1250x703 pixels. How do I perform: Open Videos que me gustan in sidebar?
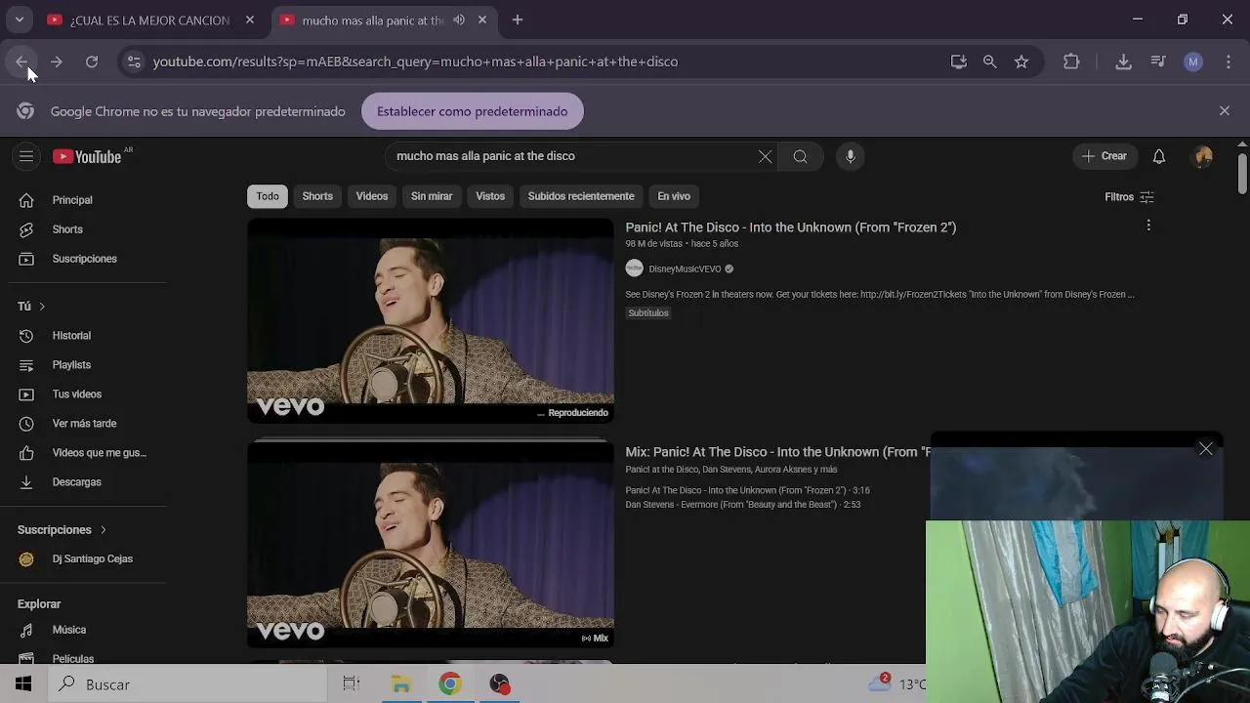pyautogui.click(x=88, y=453)
